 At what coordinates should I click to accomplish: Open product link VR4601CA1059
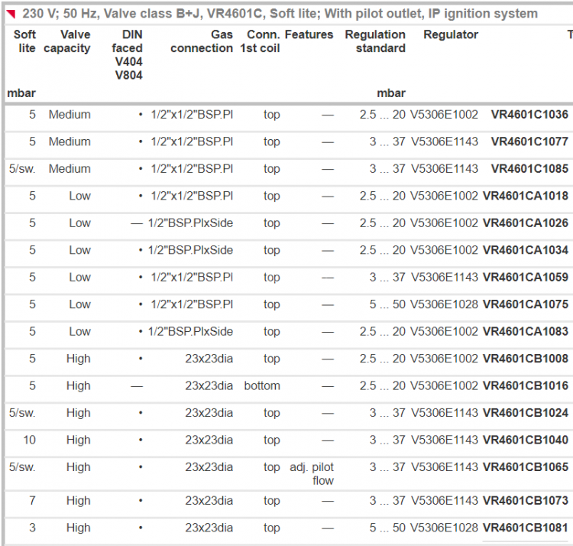pyautogui.click(x=526, y=277)
